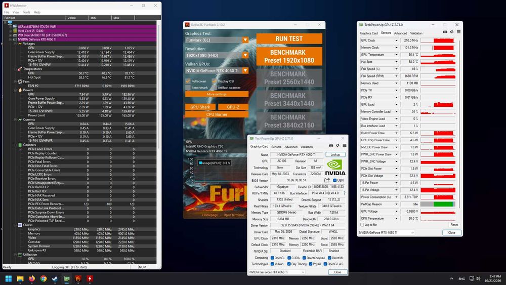Click the Value column header in HWMonitor

point(77,18)
